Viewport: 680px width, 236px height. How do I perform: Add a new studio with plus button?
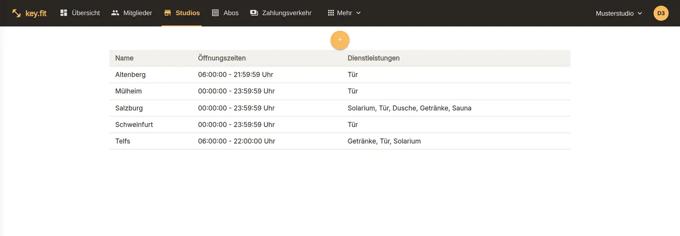click(x=340, y=40)
